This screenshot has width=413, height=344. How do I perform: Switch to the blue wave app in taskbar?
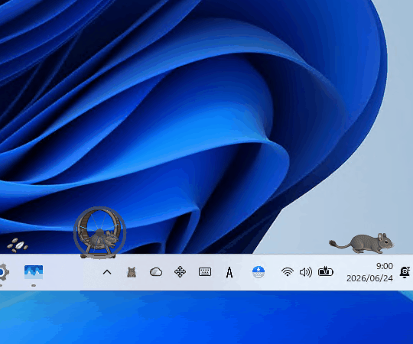pyautogui.click(x=34, y=272)
